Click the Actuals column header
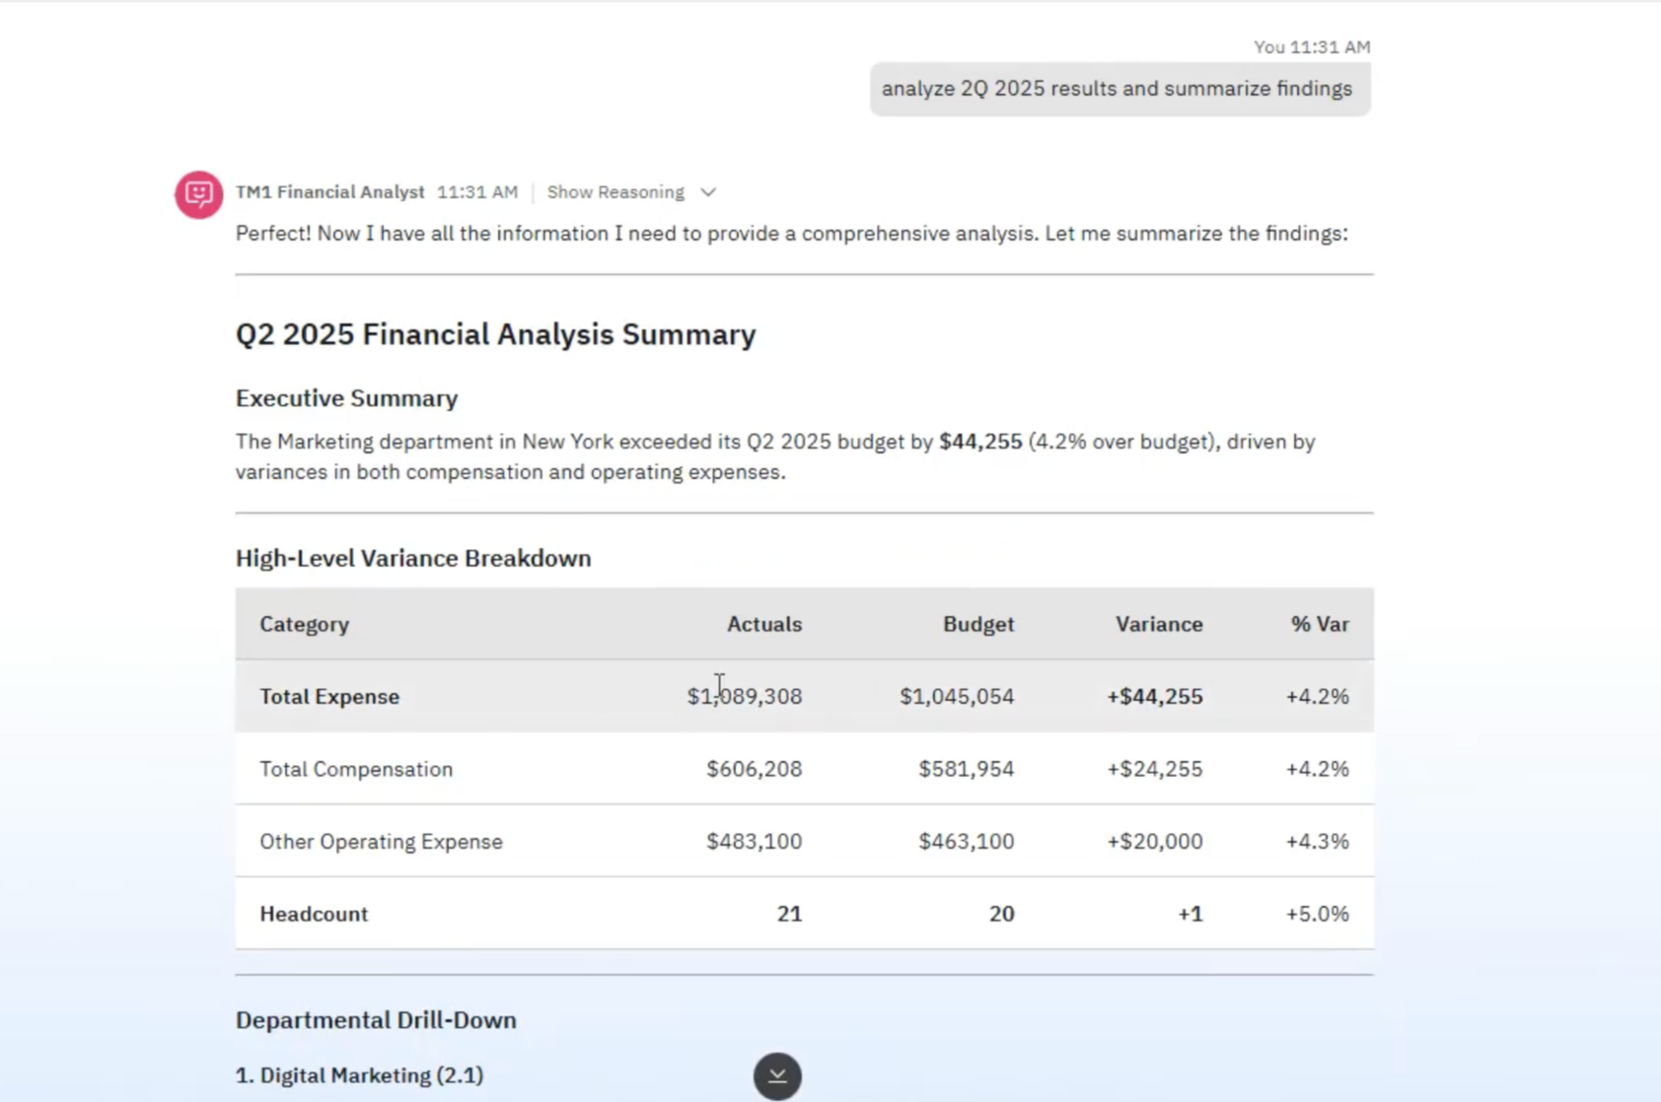This screenshot has height=1102, width=1661. [763, 624]
